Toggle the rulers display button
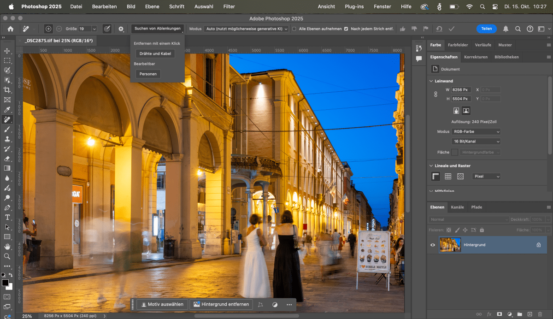 436,176
